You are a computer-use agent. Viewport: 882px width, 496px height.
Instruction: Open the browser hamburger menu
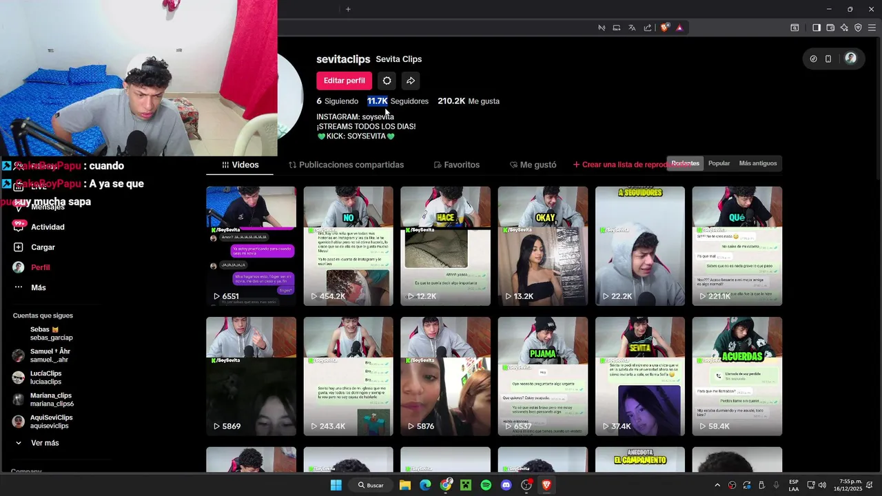tap(872, 28)
